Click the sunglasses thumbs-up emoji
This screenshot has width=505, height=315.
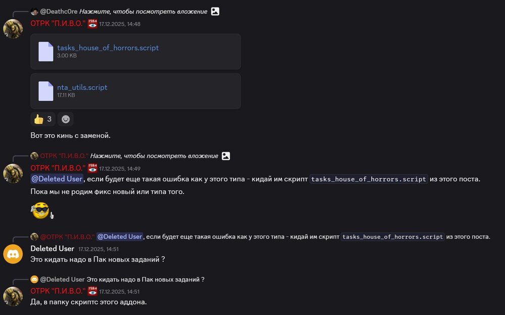tap(41, 209)
